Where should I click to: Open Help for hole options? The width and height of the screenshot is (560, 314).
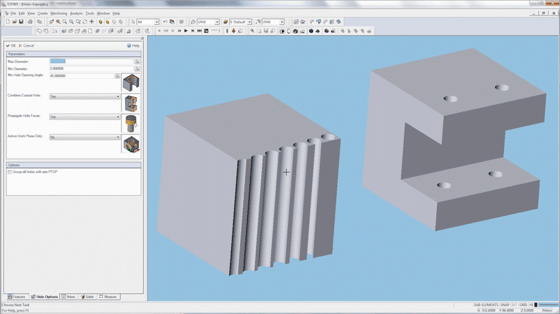[x=133, y=45]
